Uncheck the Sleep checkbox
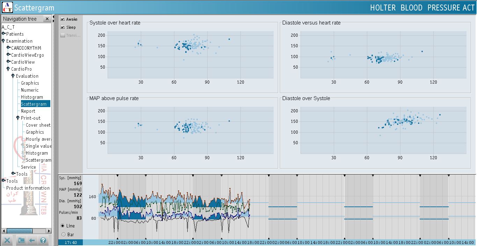The width and height of the screenshot is (477, 246). tap(63, 27)
